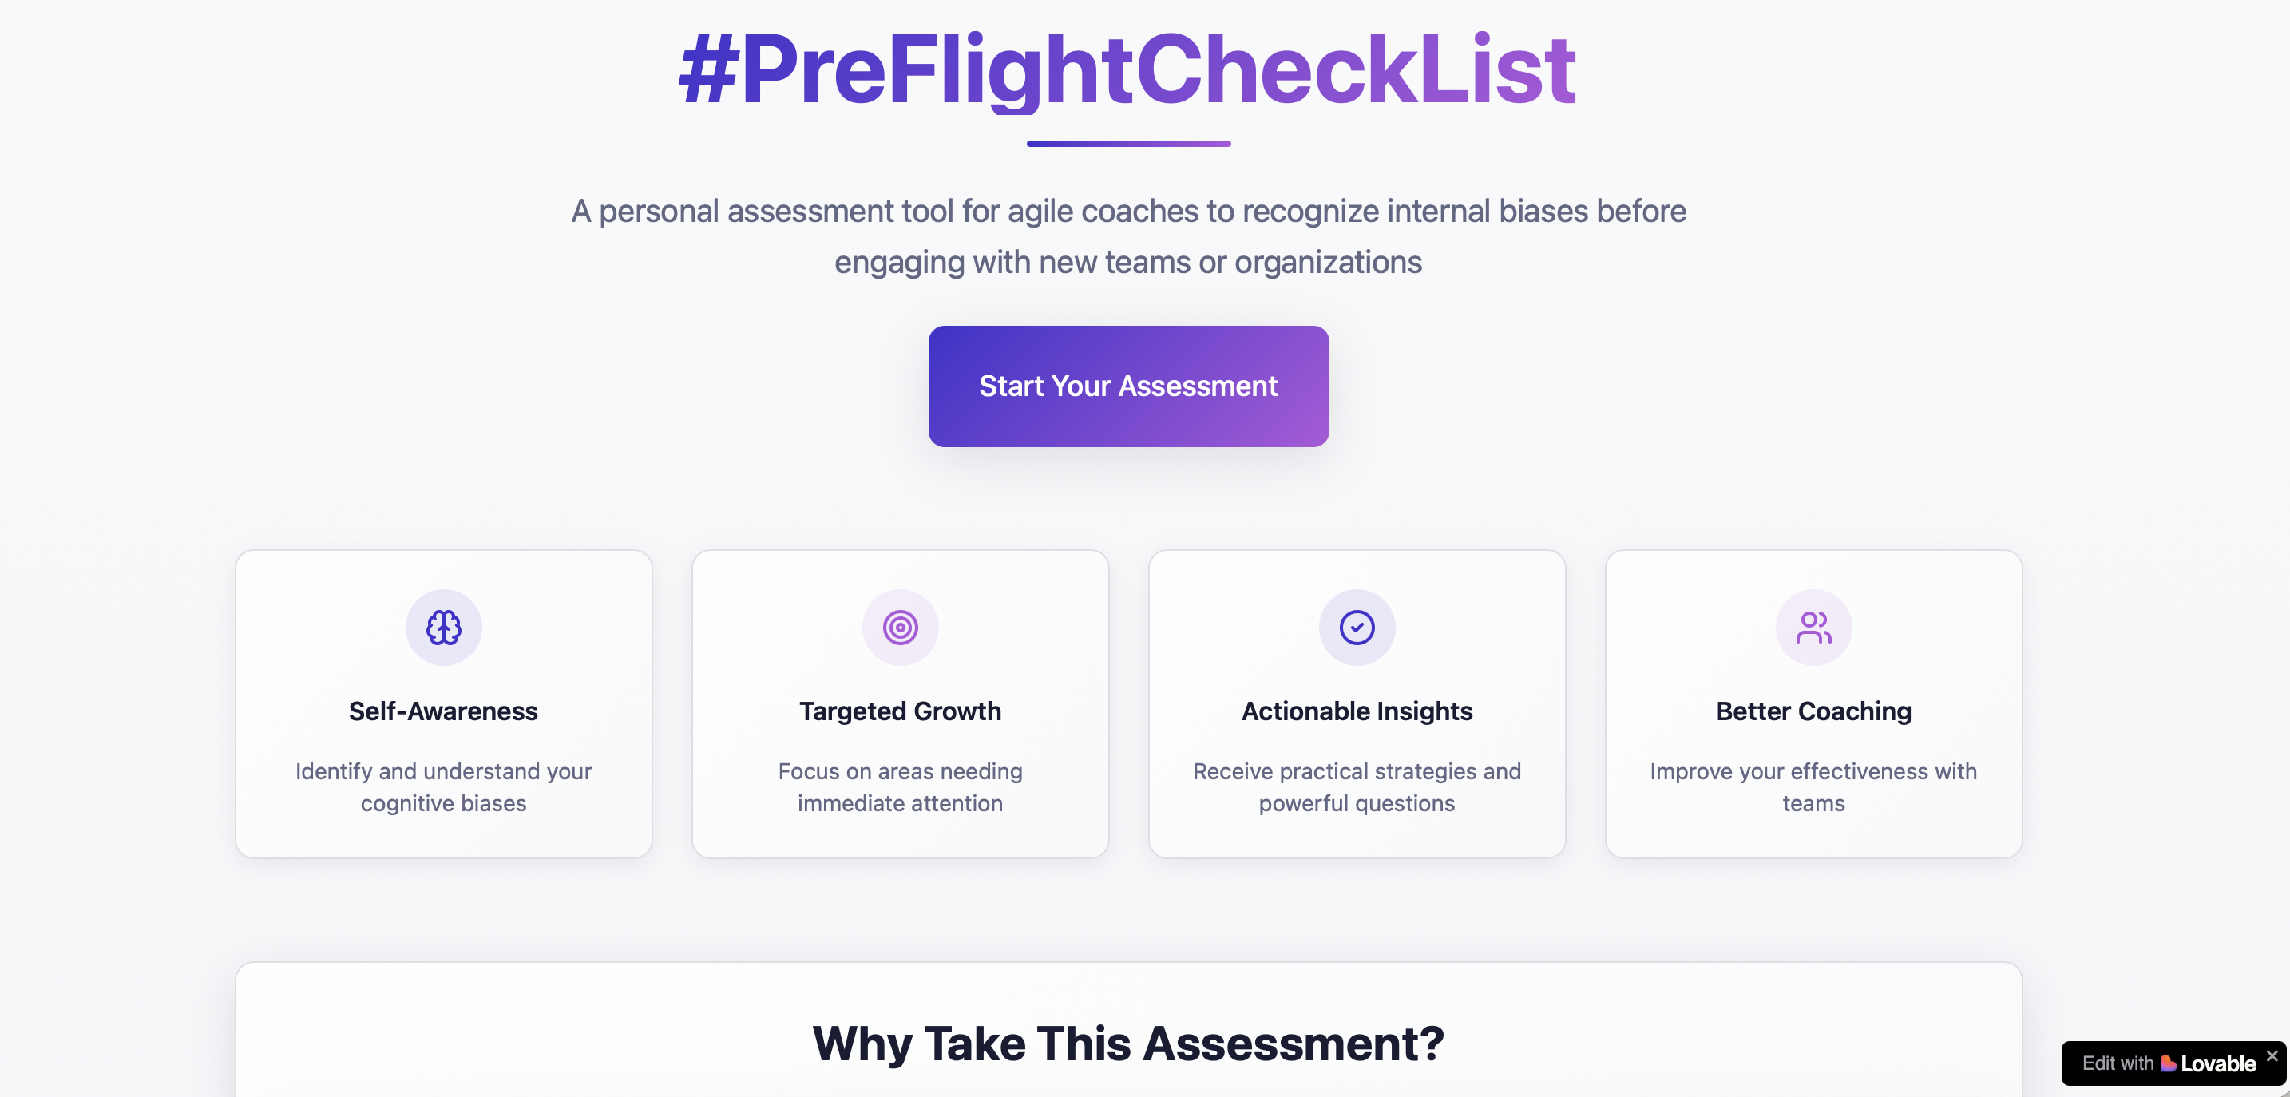Select the Actionable Insights card title
The height and width of the screenshot is (1097, 2290).
coord(1357,711)
